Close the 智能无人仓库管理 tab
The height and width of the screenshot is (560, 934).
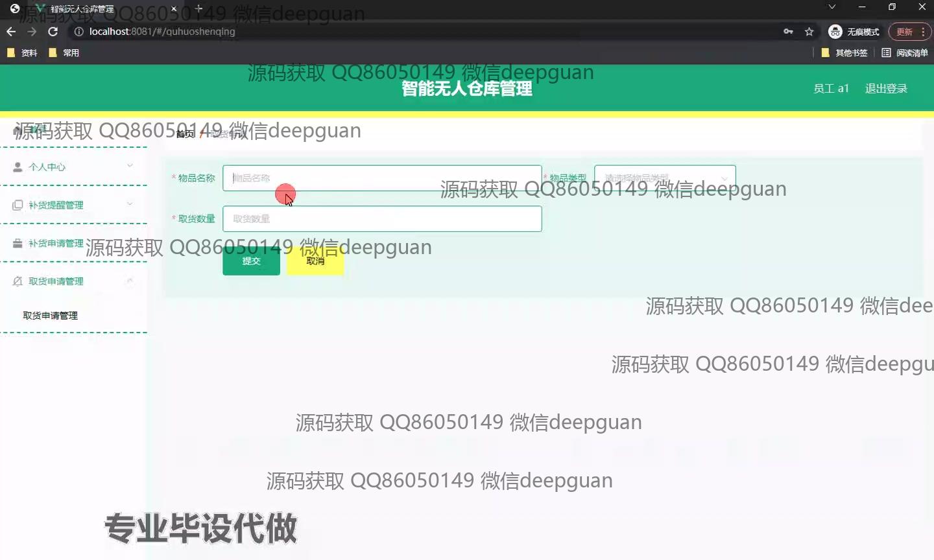[174, 9]
